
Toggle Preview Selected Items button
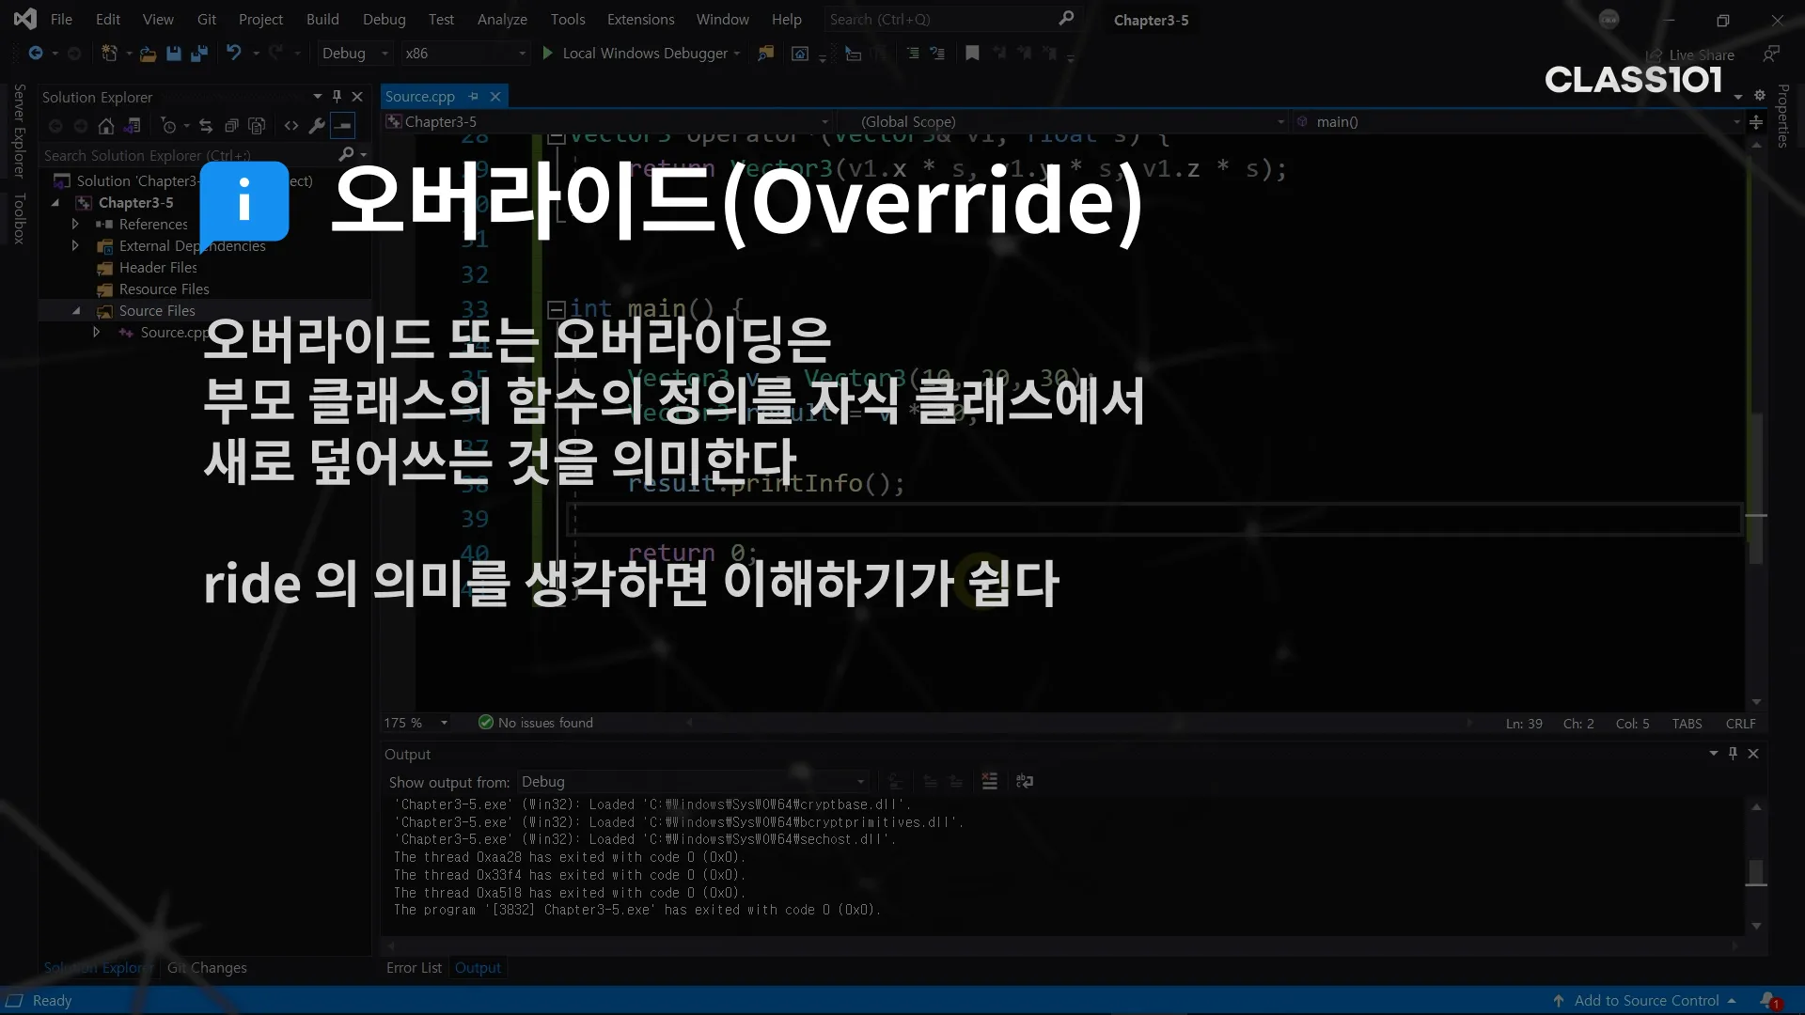tap(343, 126)
